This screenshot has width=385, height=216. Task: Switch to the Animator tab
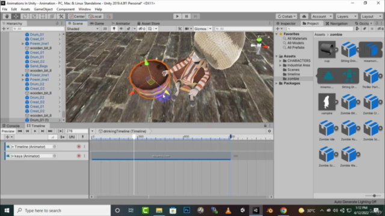tap(120, 23)
